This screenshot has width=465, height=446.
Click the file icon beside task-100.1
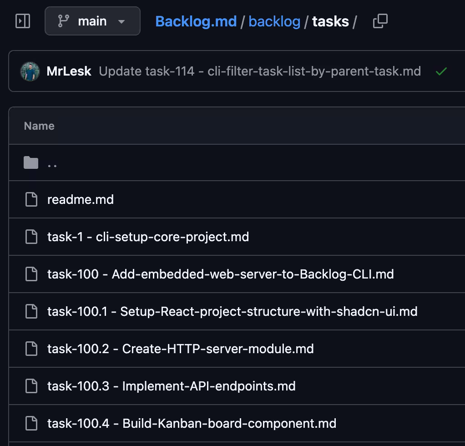[31, 311]
